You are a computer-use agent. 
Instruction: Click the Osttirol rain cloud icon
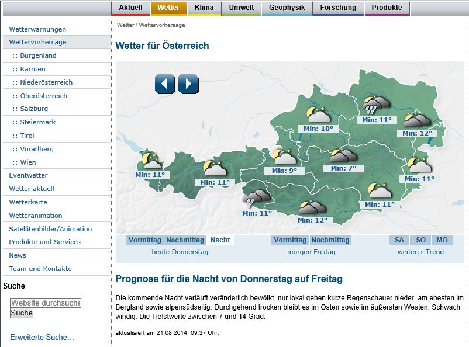(256, 199)
